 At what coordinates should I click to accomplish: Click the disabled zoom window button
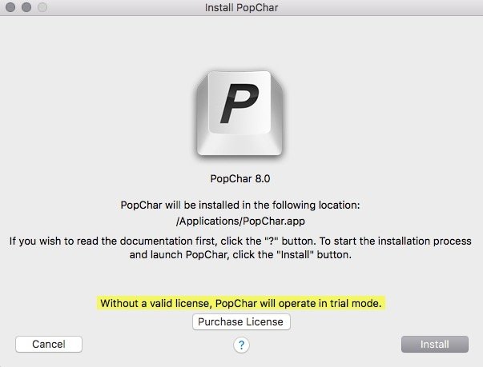tap(42, 7)
